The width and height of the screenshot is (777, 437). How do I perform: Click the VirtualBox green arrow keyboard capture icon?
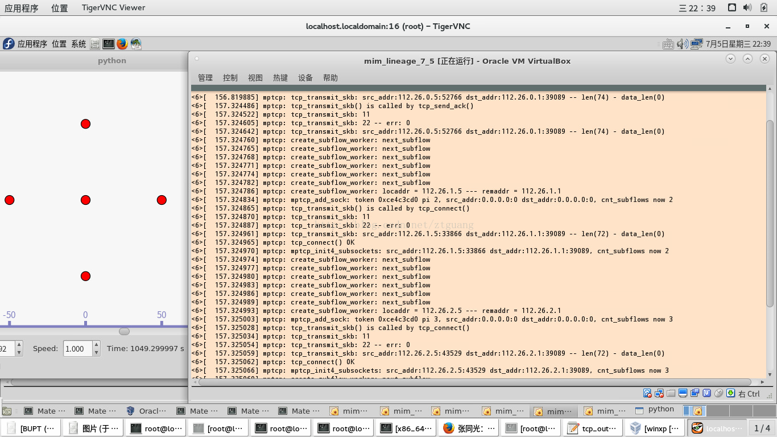pyautogui.click(x=731, y=393)
